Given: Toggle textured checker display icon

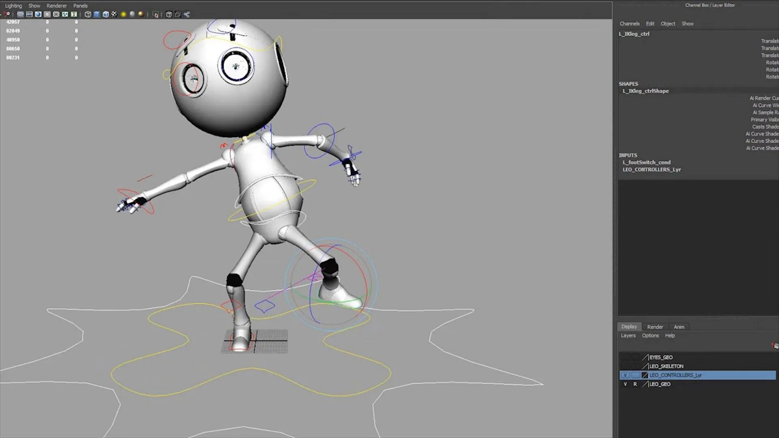Looking at the screenshot, I should point(114,14).
